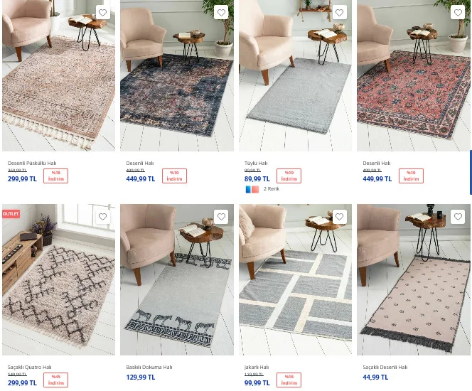This screenshot has width=472, height=391.
Task: View the Berber-pattern Saçaklı Quatro Halı image
Action: point(58,279)
